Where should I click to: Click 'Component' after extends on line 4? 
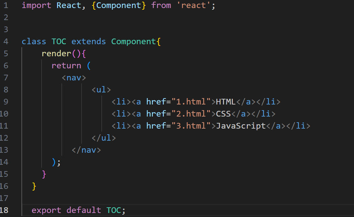coord(133,42)
